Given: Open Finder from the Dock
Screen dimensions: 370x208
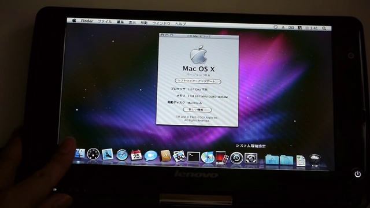Looking at the screenshot, I should pos(80,154).
